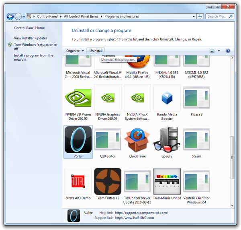Select the Strata AIO Demo icon
This screenshot has width=241, height=230.
[78, 181]
